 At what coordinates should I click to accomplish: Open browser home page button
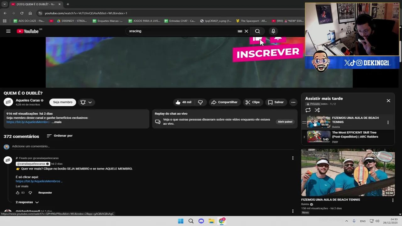(x=30, y=13)
